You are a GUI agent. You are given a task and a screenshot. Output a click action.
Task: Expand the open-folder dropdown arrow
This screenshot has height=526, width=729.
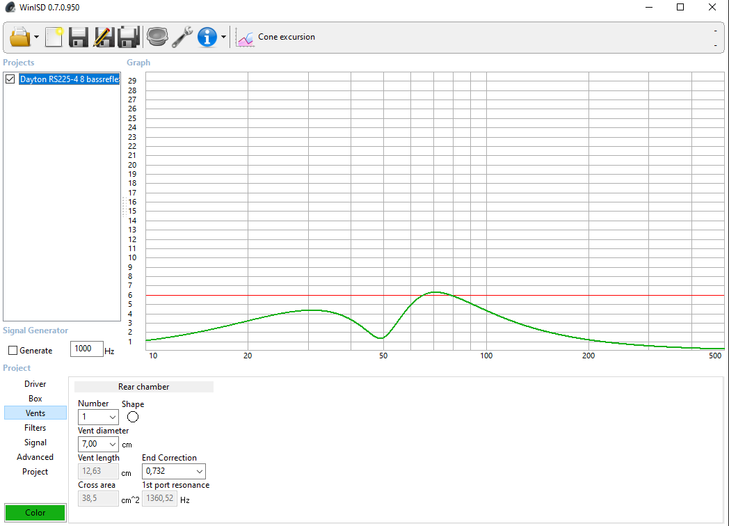(x=36, y=37)
